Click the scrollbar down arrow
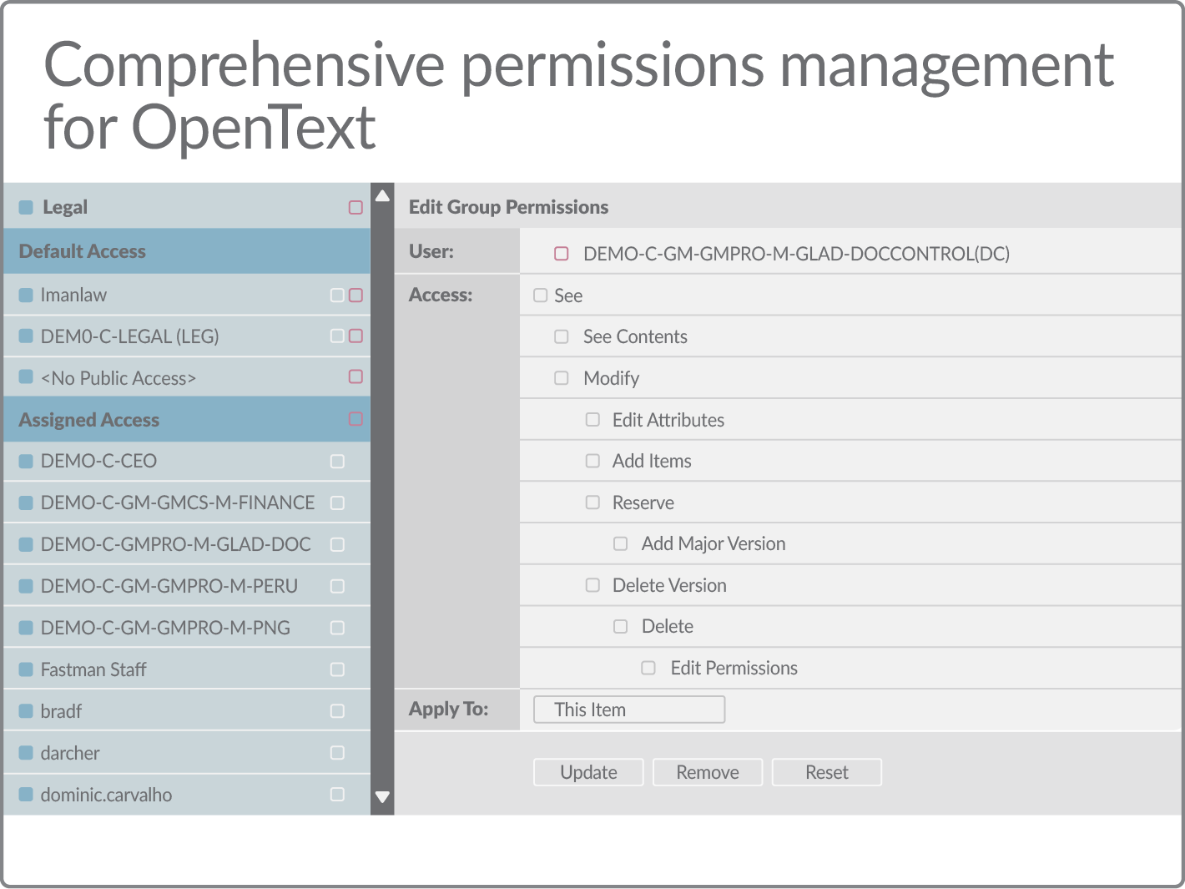Viewport: 1185px width, 889px height. [x=382, y=797]
